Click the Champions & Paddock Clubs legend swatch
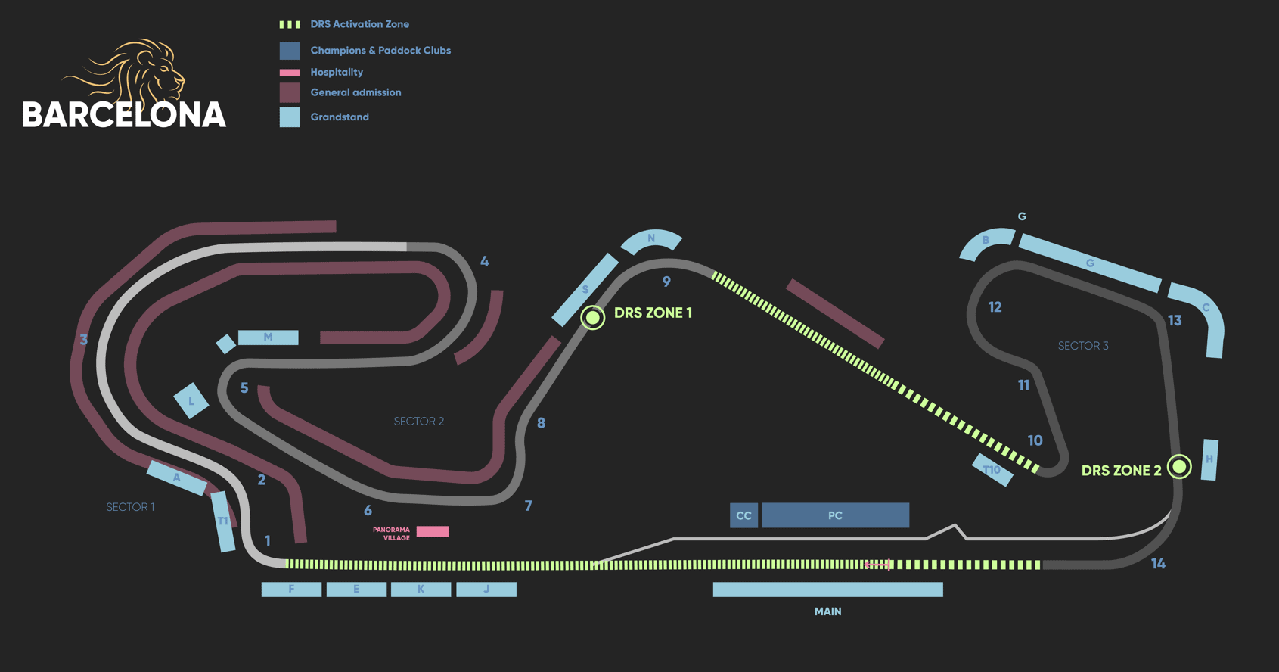 coord(290,51)
